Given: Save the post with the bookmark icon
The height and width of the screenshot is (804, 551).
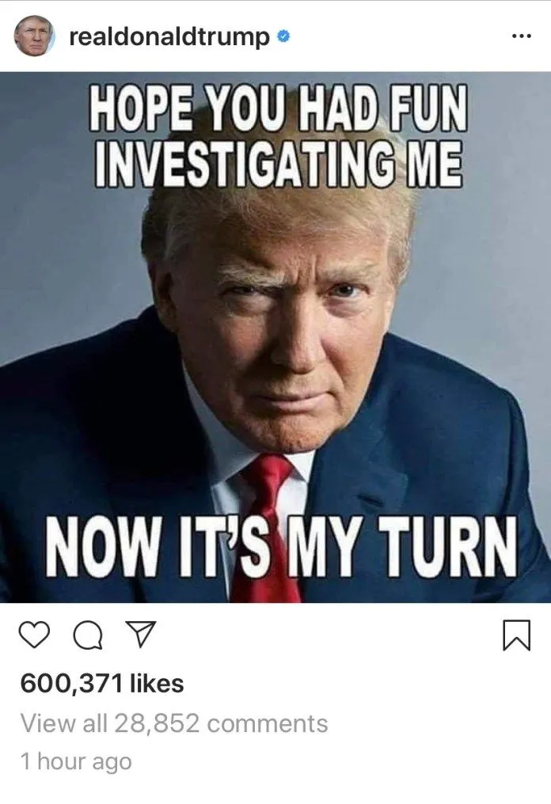Looking at the screenshot, I should [x=517, y=635].
